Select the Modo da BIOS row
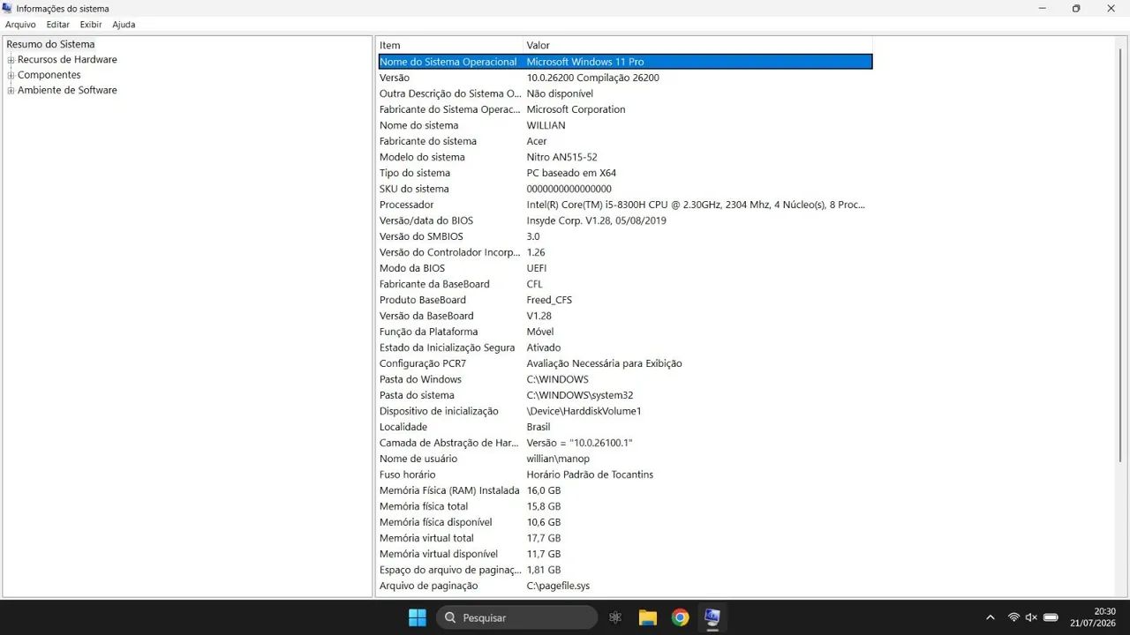Screen dimensions: 1130x635 pyautogui.click(x=625, y=268)
